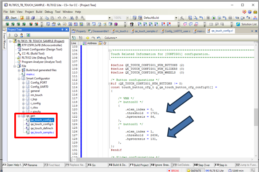Select the qe_touch_sample.c file
This screenshot has height=172, width=259.
(42, 132)
